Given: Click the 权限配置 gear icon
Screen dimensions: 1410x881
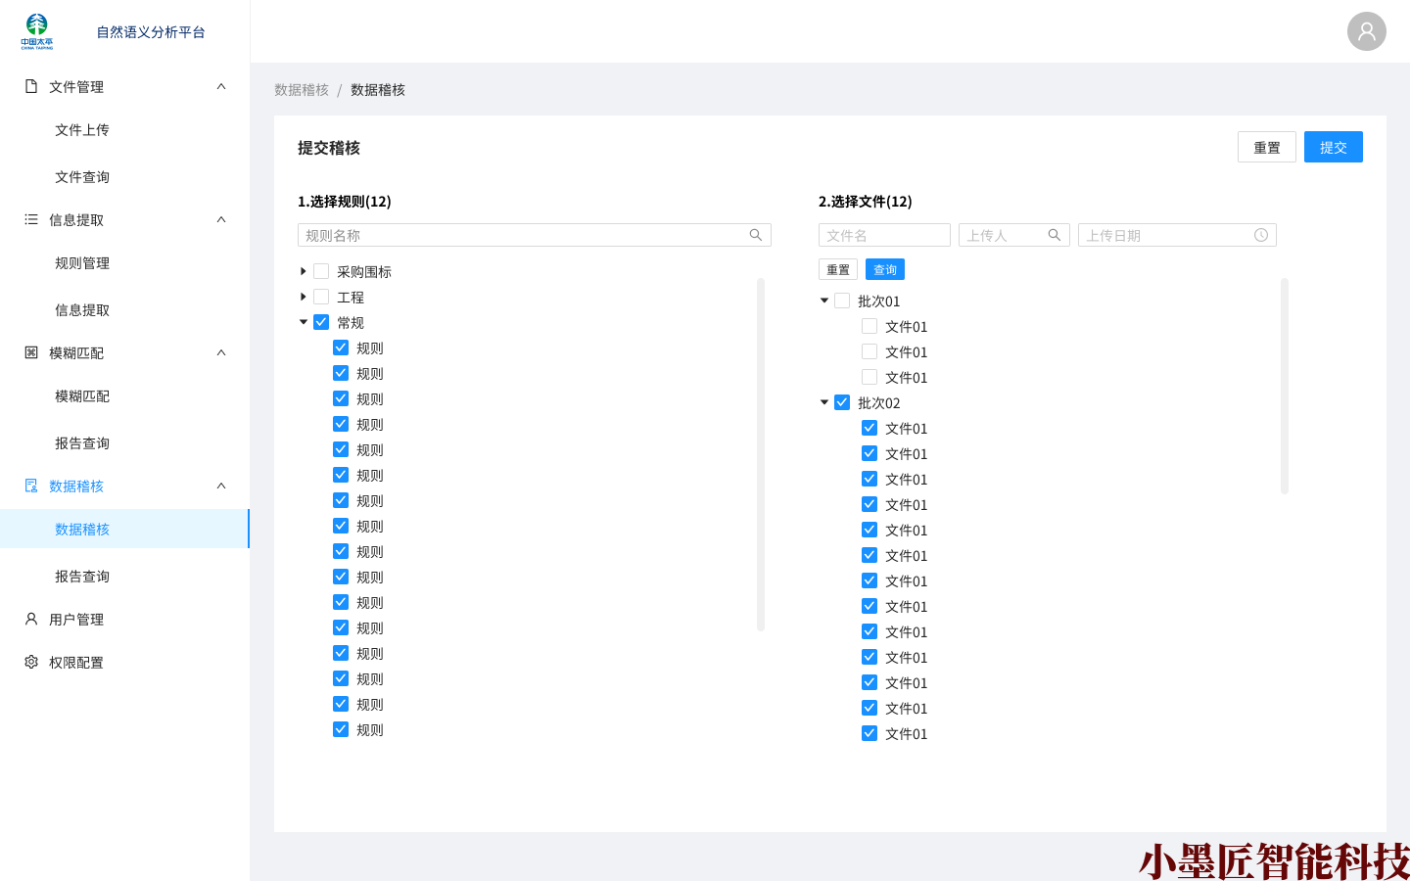Looking at the screenshot, I should (x=31, y=662).
